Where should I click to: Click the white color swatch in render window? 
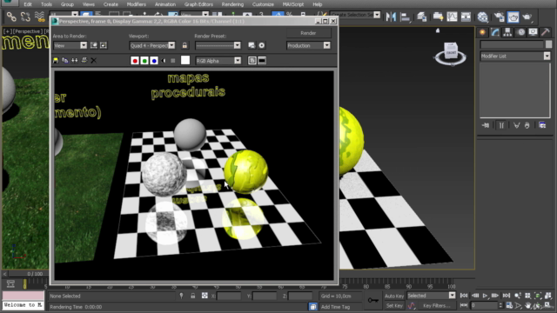click(185, 60)
